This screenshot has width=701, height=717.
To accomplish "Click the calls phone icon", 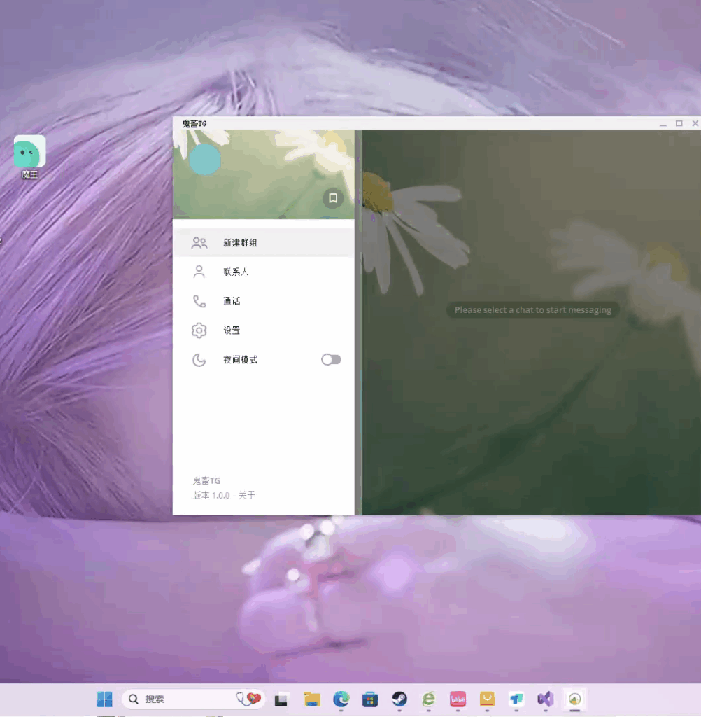I will (x=199, y=300).
